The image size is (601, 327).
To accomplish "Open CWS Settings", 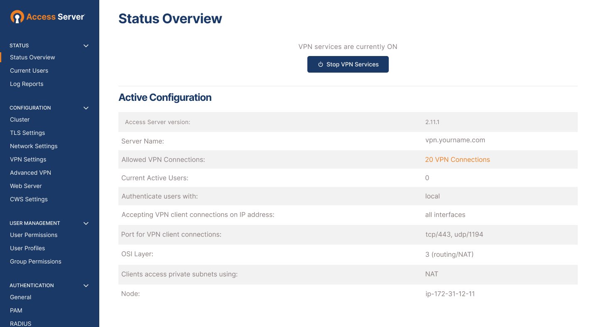I will pos(29,199).
